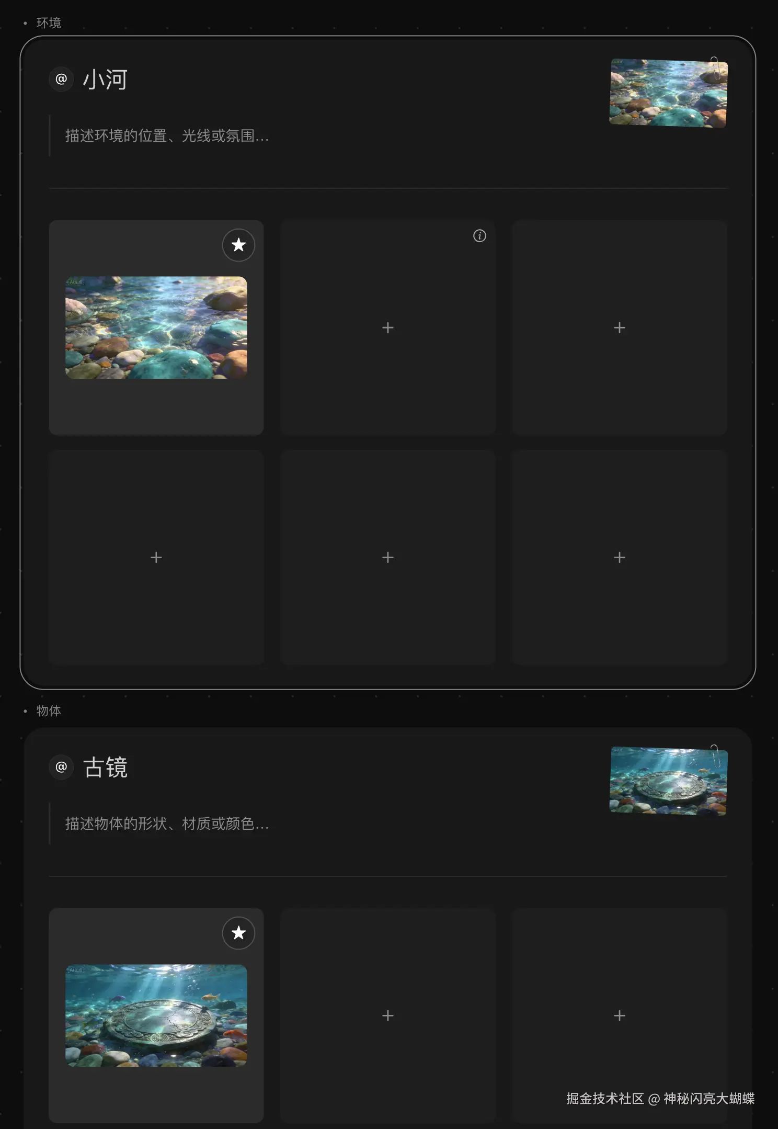Click the 小河 title text
The width and height of the screenshot is (778, 1129).
click(105, 80)
